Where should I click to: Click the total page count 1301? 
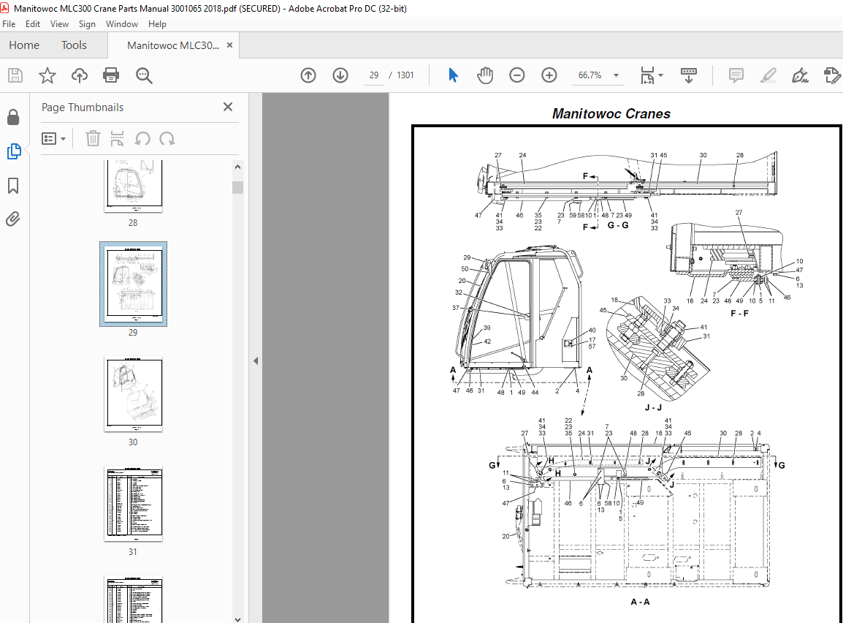405,75
